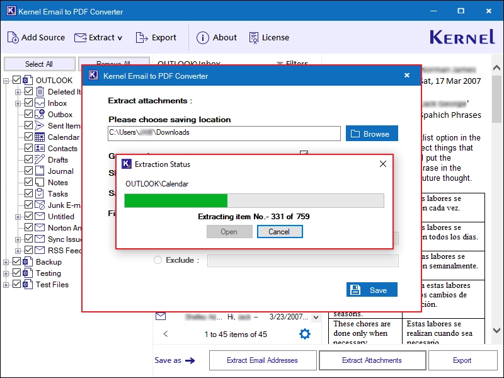Expand the Inbox tree node
504x378 pixels.
point(18,103)
